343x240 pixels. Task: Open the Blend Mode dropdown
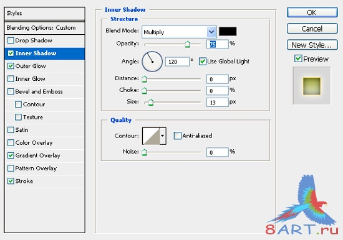[179, 32]
